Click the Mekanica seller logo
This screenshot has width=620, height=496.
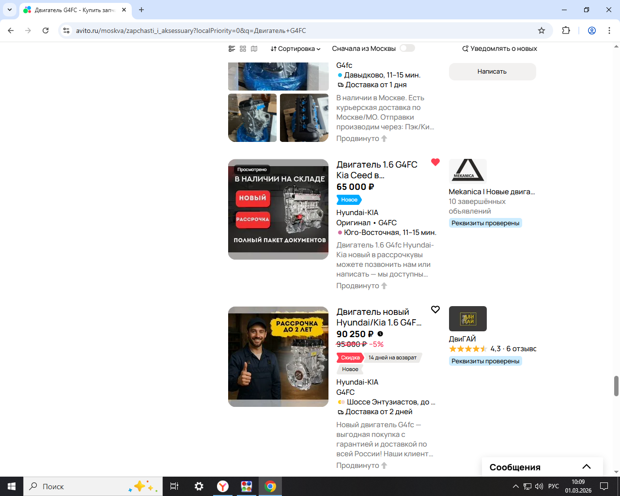tap(468, 171)
